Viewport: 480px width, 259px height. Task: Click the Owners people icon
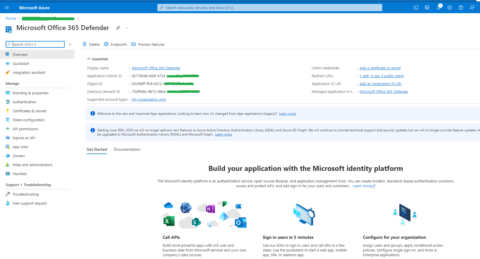pos(8,156)
